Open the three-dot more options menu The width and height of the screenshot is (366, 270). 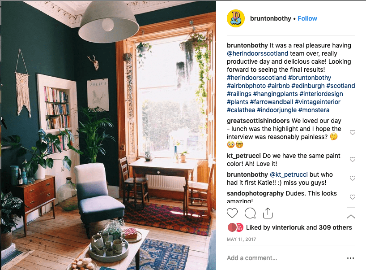(x=350, y=258)
